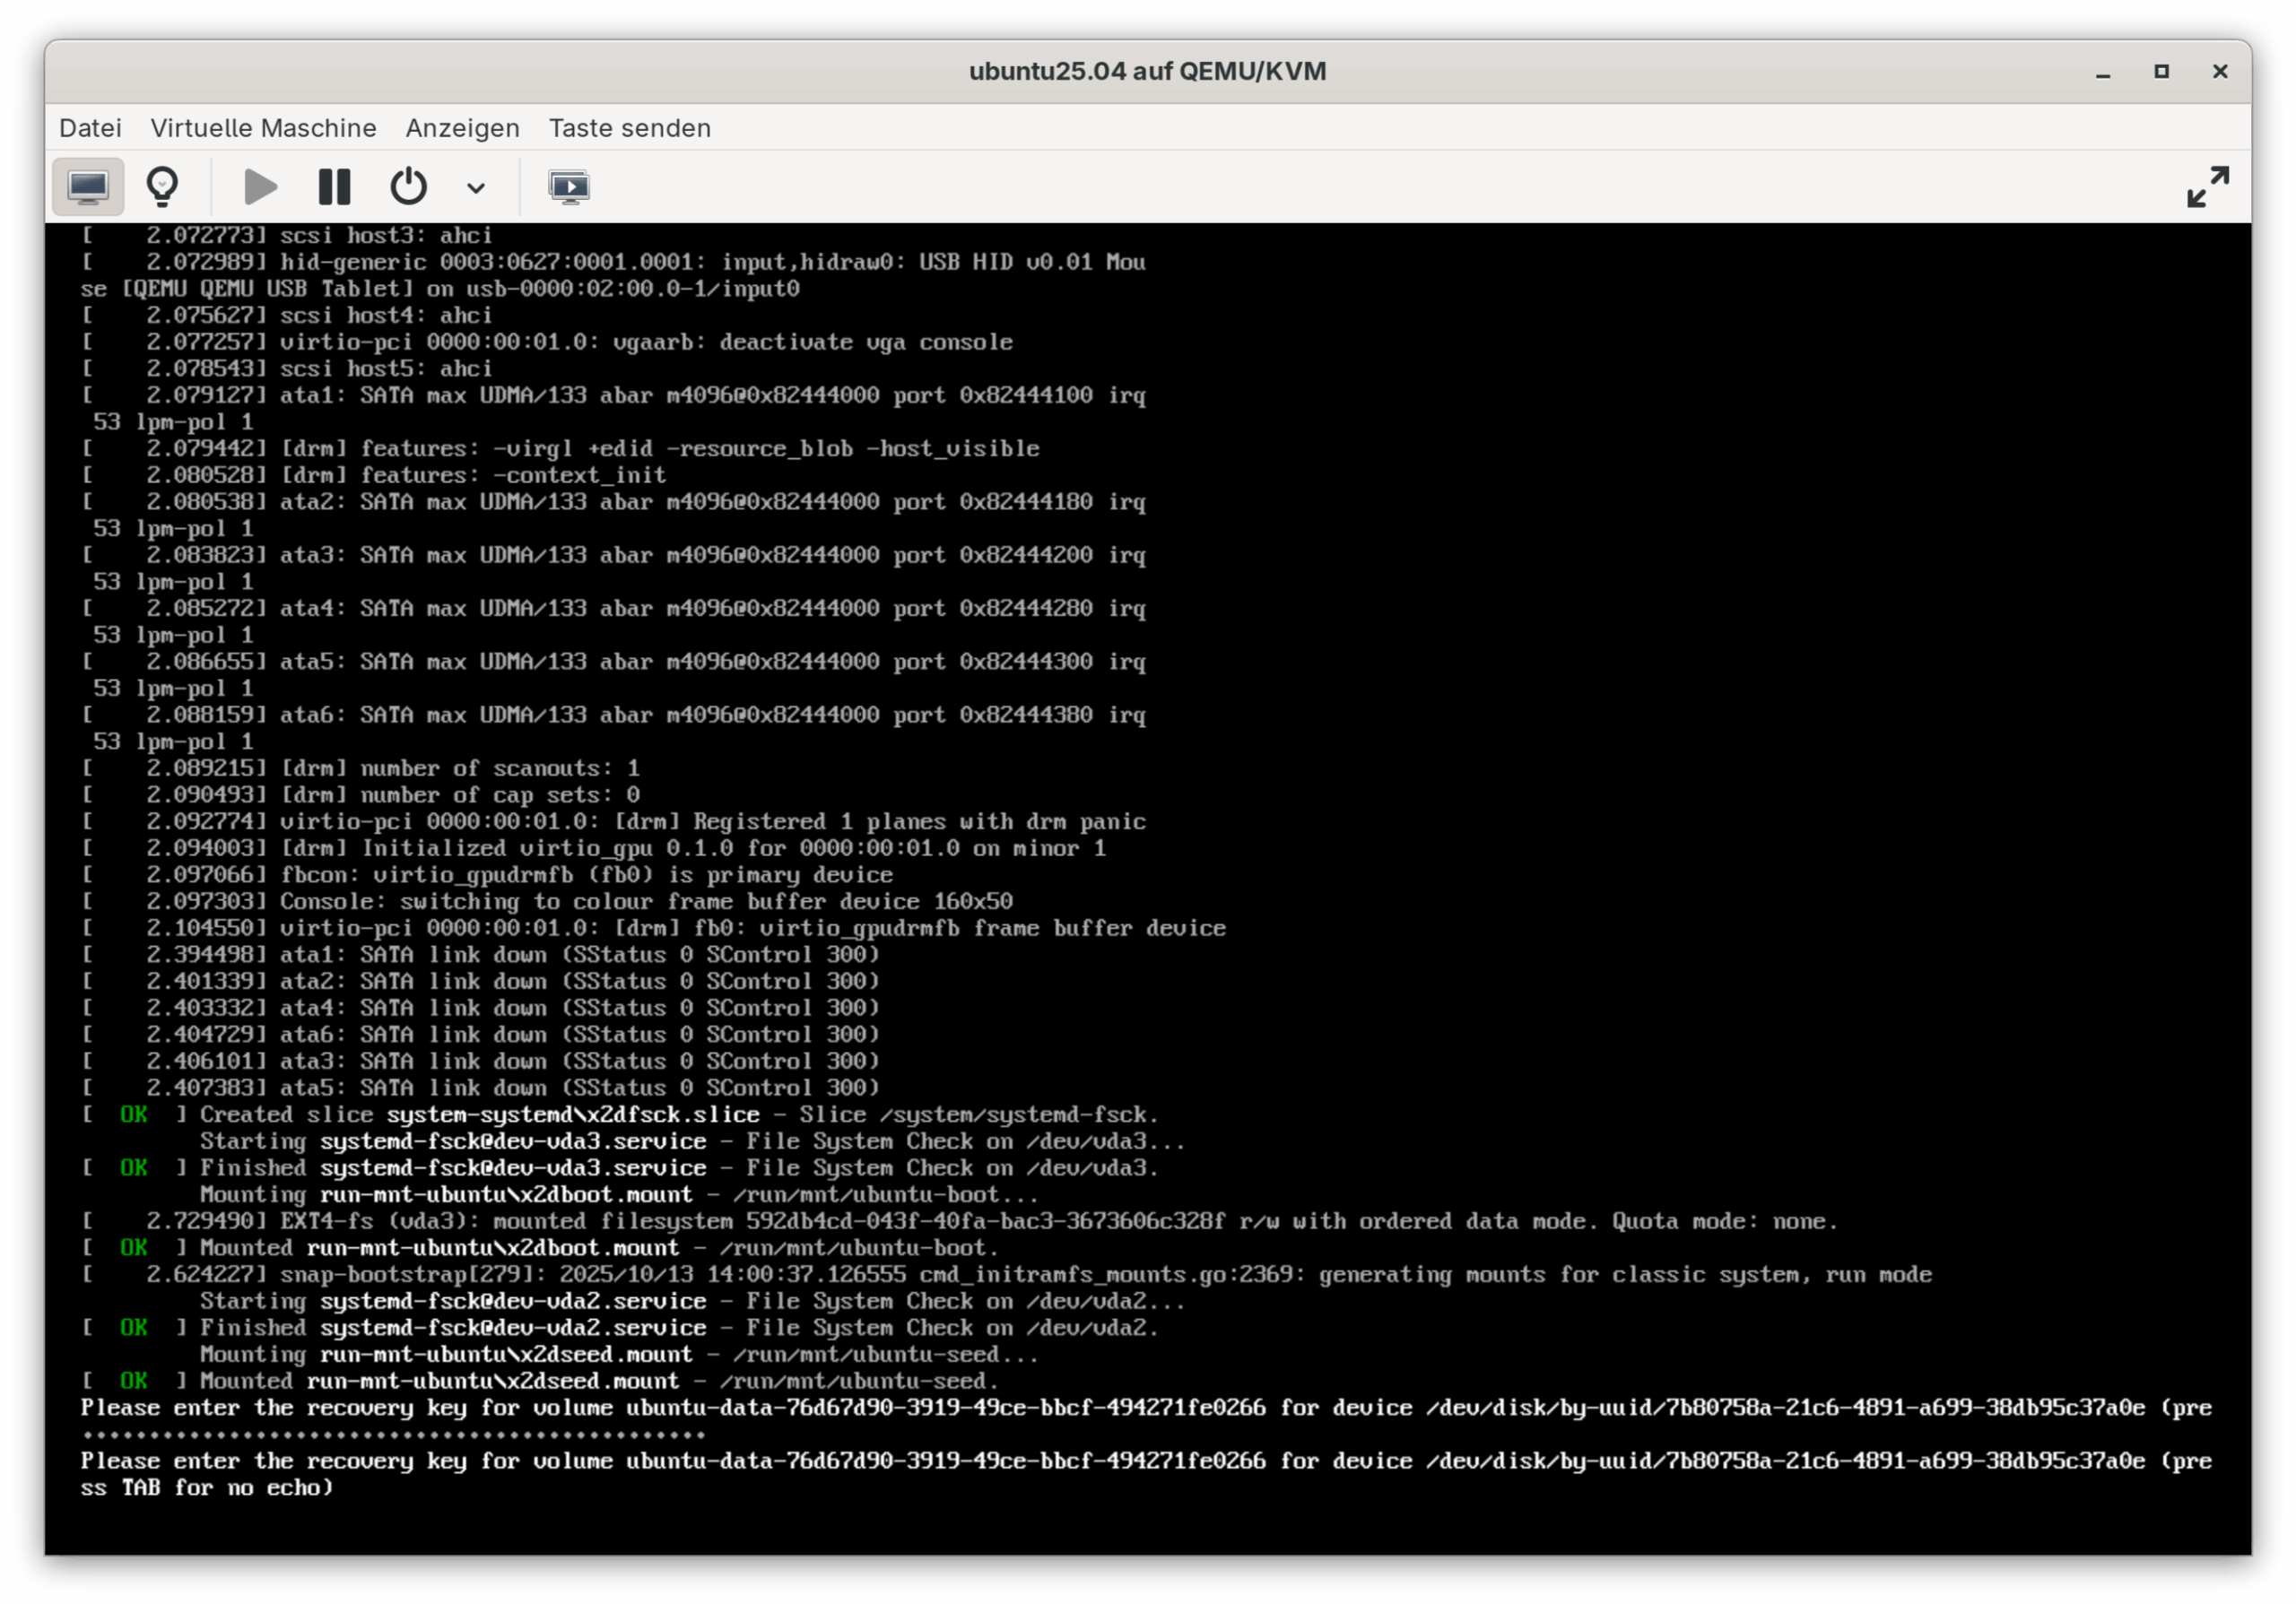Click the 'ss TAB for no echo' text
2296x1604 pixels.
coord(207,1488)
